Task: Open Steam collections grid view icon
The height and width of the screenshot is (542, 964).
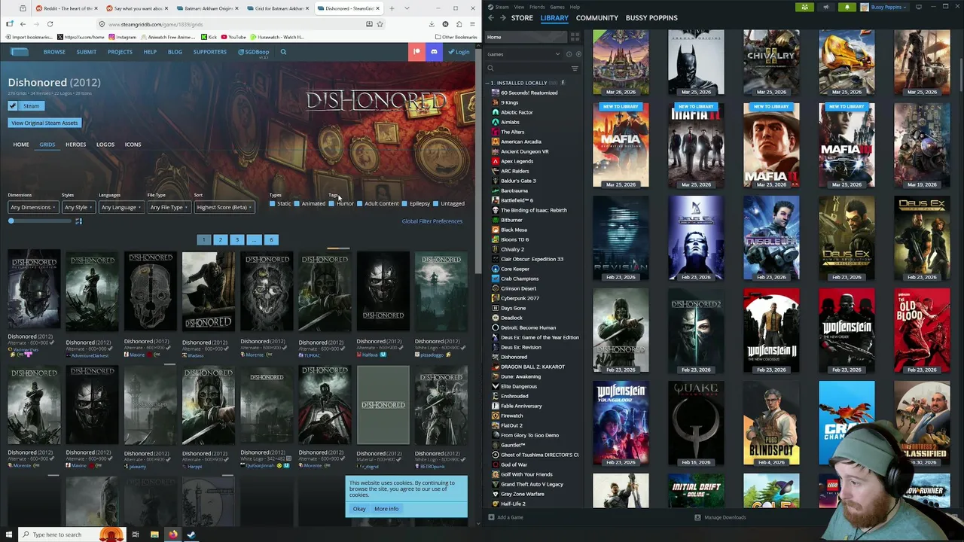Action: [x=575, y=37]
